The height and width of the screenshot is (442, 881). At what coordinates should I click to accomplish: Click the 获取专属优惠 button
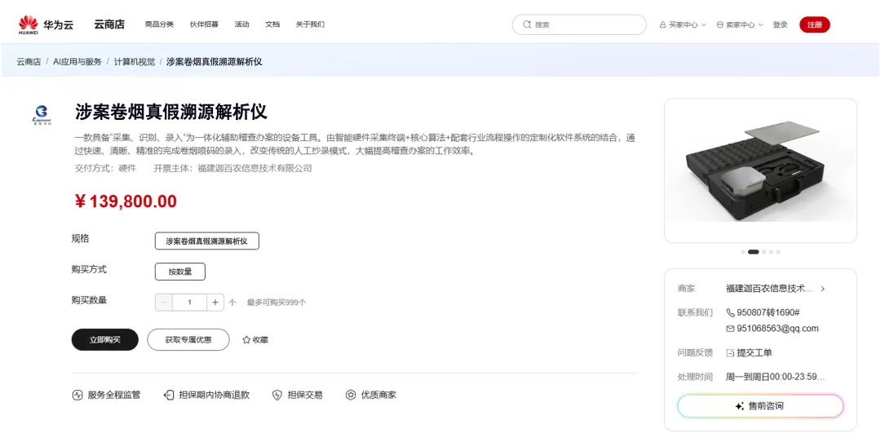coord(188,340)
